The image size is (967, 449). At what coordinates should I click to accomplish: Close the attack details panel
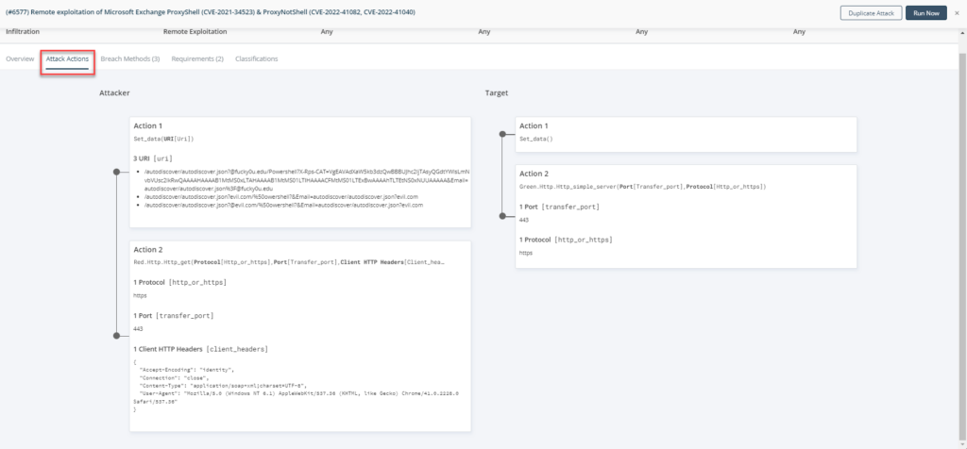pyautogui.click(x=958, y=13)
